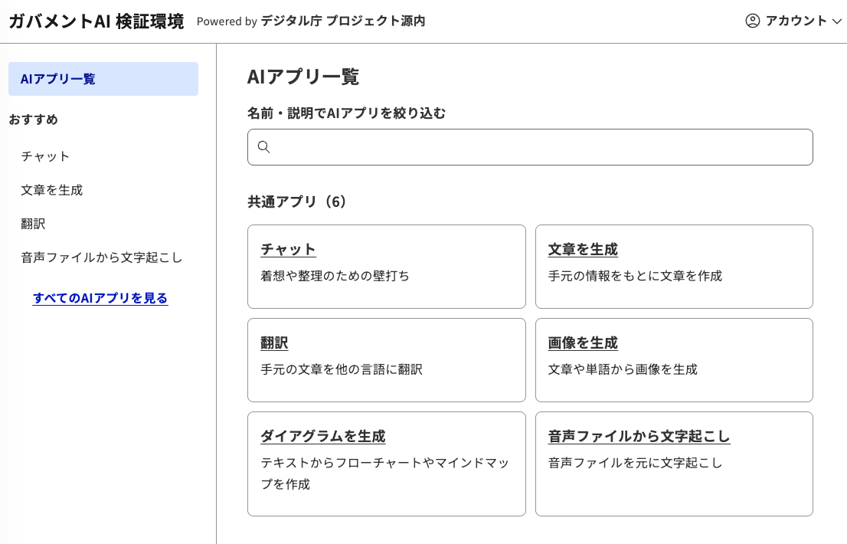Select AIアプリ一覧 in the sidebar
847x544 pixels.
pyautogui.click(x=56, y=78)
